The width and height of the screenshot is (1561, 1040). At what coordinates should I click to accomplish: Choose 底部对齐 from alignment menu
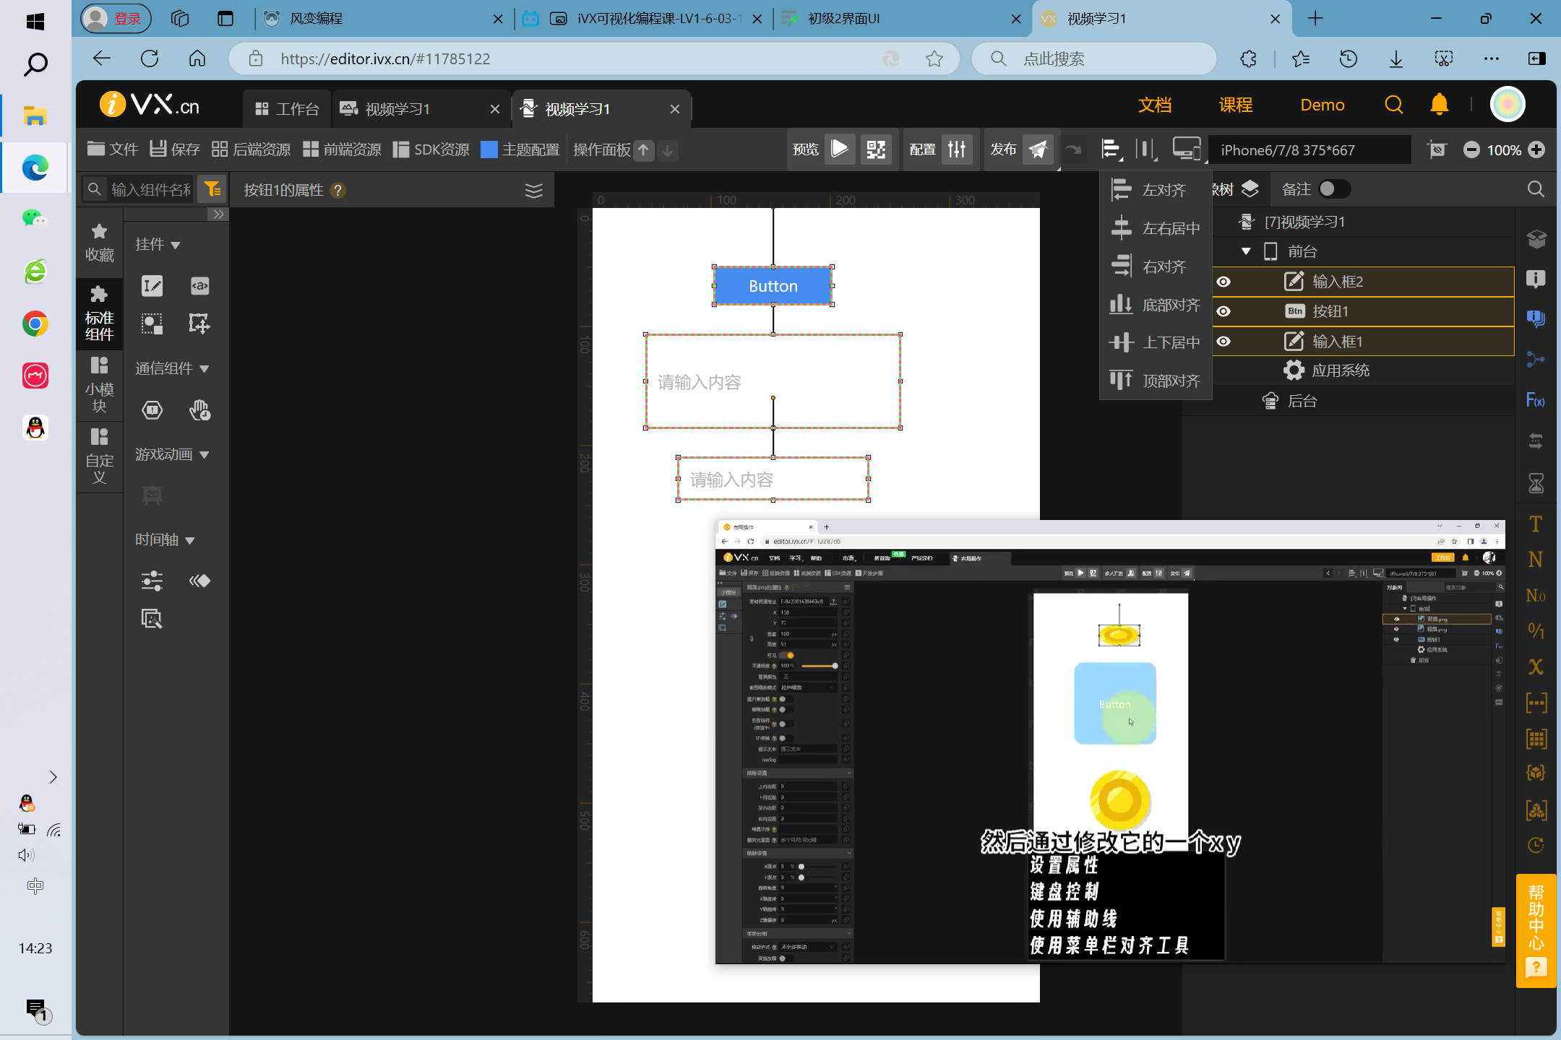coord(1156,305)
